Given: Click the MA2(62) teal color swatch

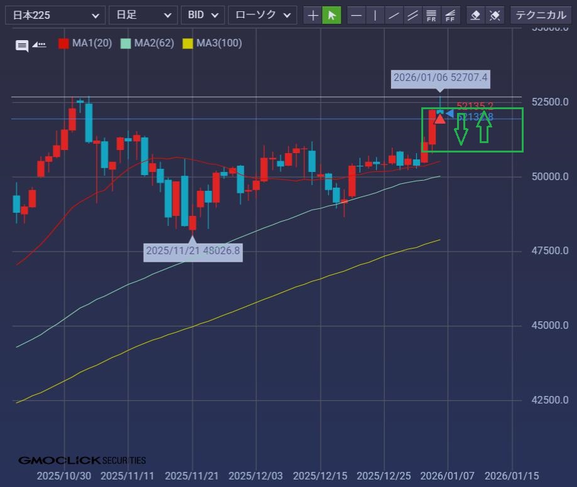Looking at the screenshot, I should [x=126, y=44].
